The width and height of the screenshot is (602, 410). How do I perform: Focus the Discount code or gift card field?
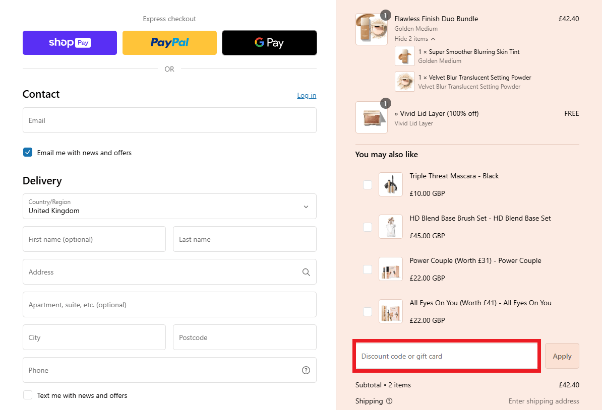447,356
